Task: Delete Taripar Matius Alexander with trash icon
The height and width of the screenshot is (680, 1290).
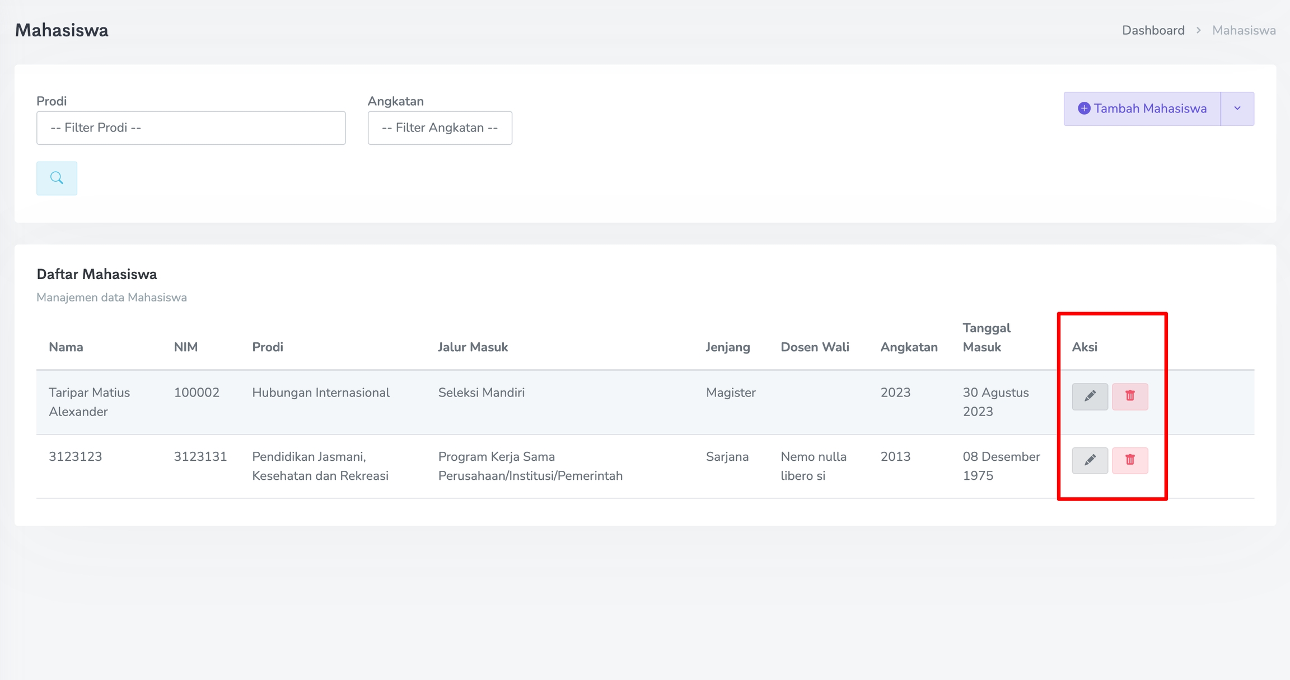Action: click(1130, 396)
